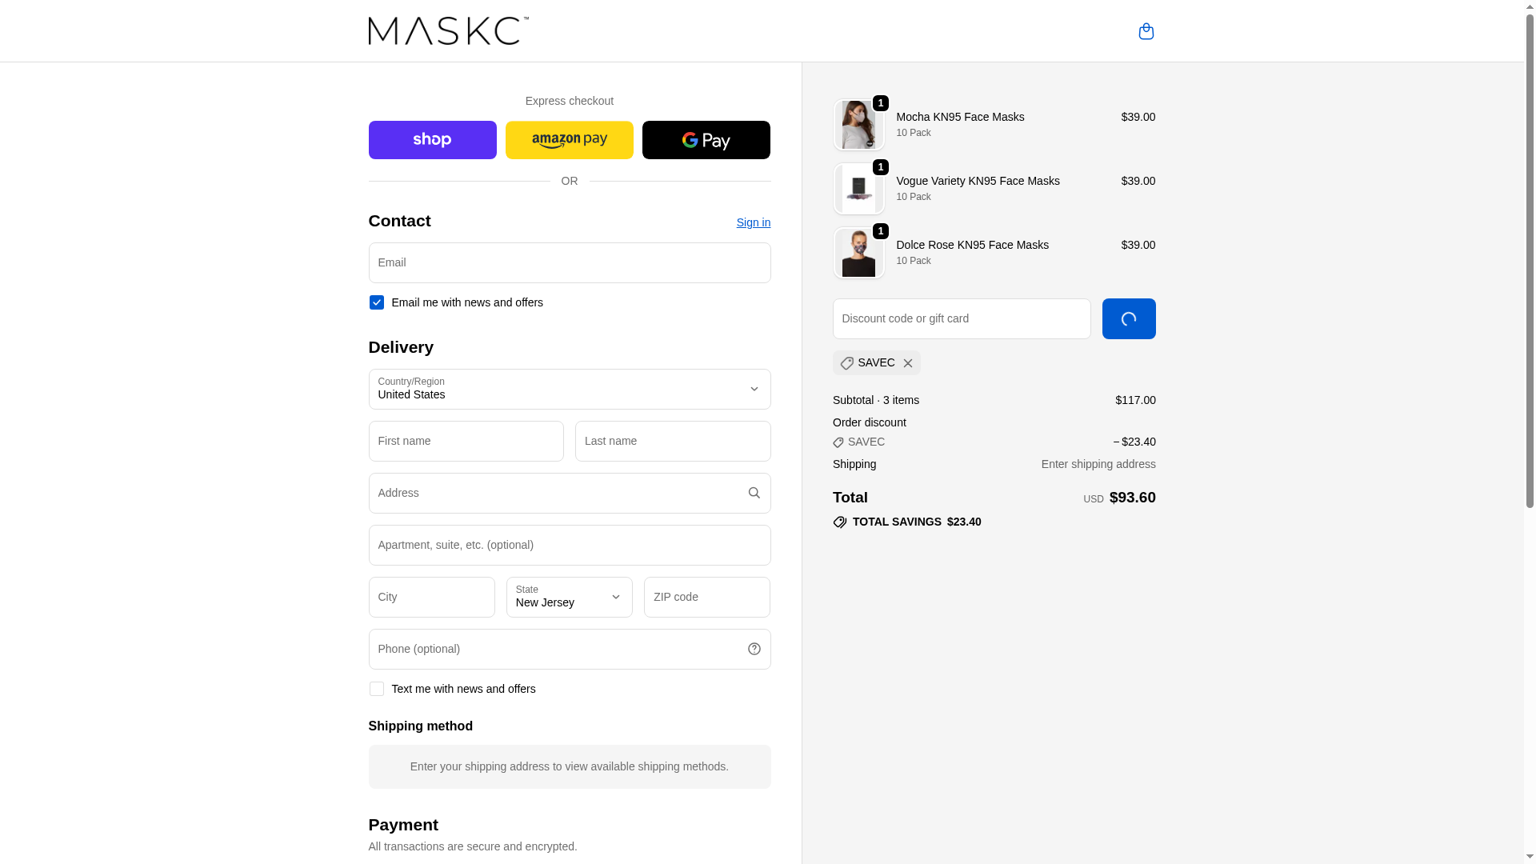The height and width of the screenshot is (864, 1536).
Task: Pay with Shop Pay express button
Action: (x=432, y=140)
